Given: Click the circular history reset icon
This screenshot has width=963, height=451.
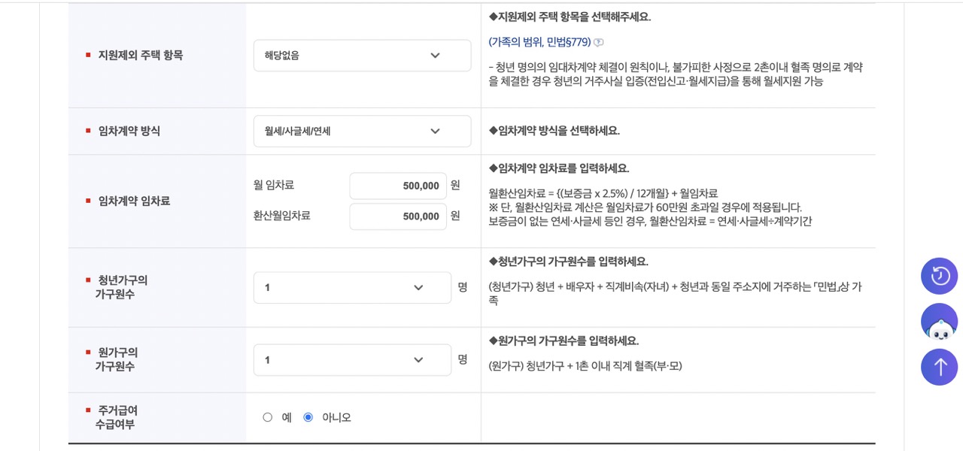Looking at the screenshot, I should click(x=939, y=276).
